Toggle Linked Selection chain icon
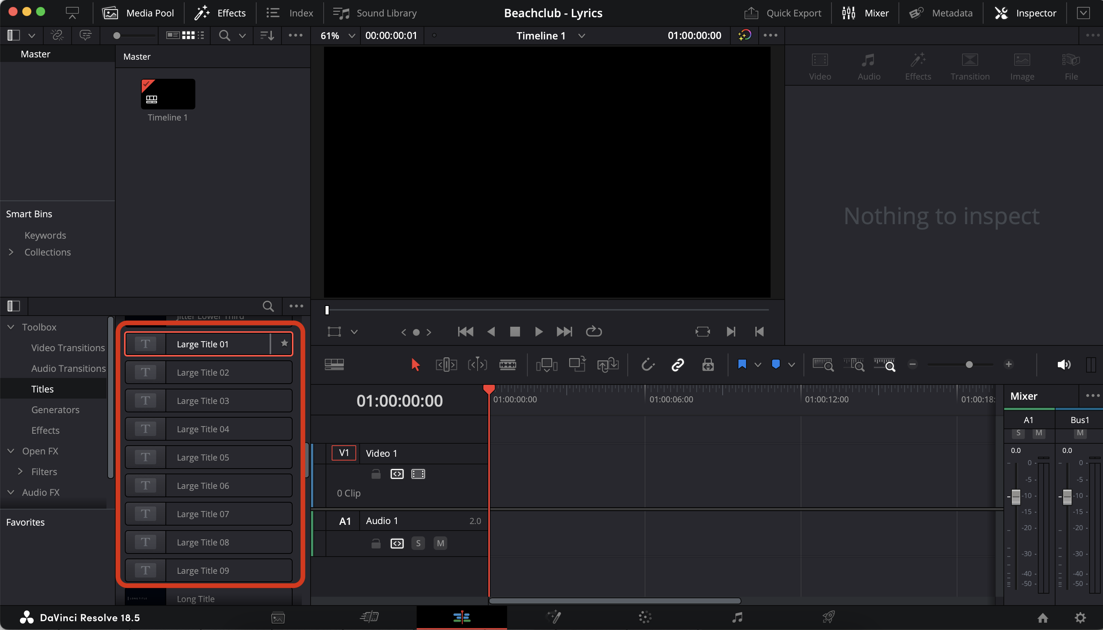The image size is (1103, 630). [x=678, y=365]
